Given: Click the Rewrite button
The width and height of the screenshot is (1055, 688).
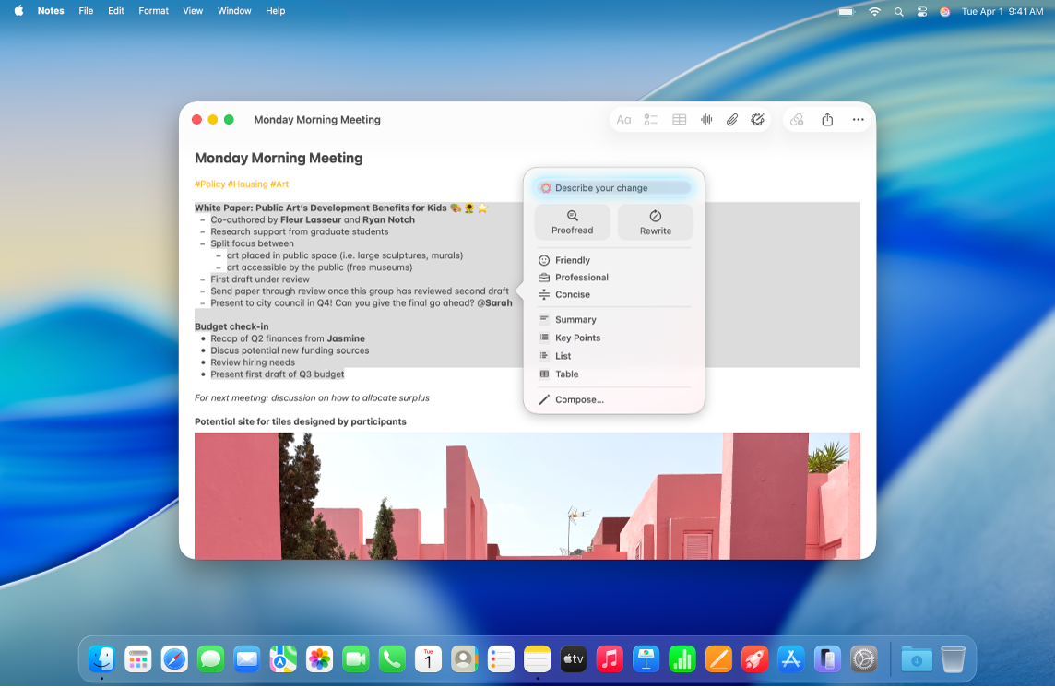Looking at the screenshot, I should click(655, 221).
